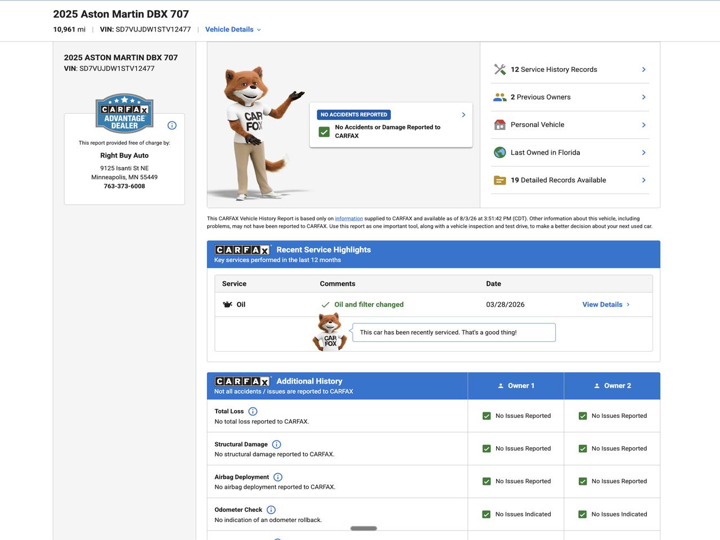Click the Comments column header
This screenshot has width=720, height=540.
tap(337, 284)
